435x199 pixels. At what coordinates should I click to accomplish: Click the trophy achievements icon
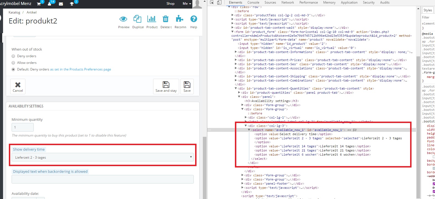[72, 4]
